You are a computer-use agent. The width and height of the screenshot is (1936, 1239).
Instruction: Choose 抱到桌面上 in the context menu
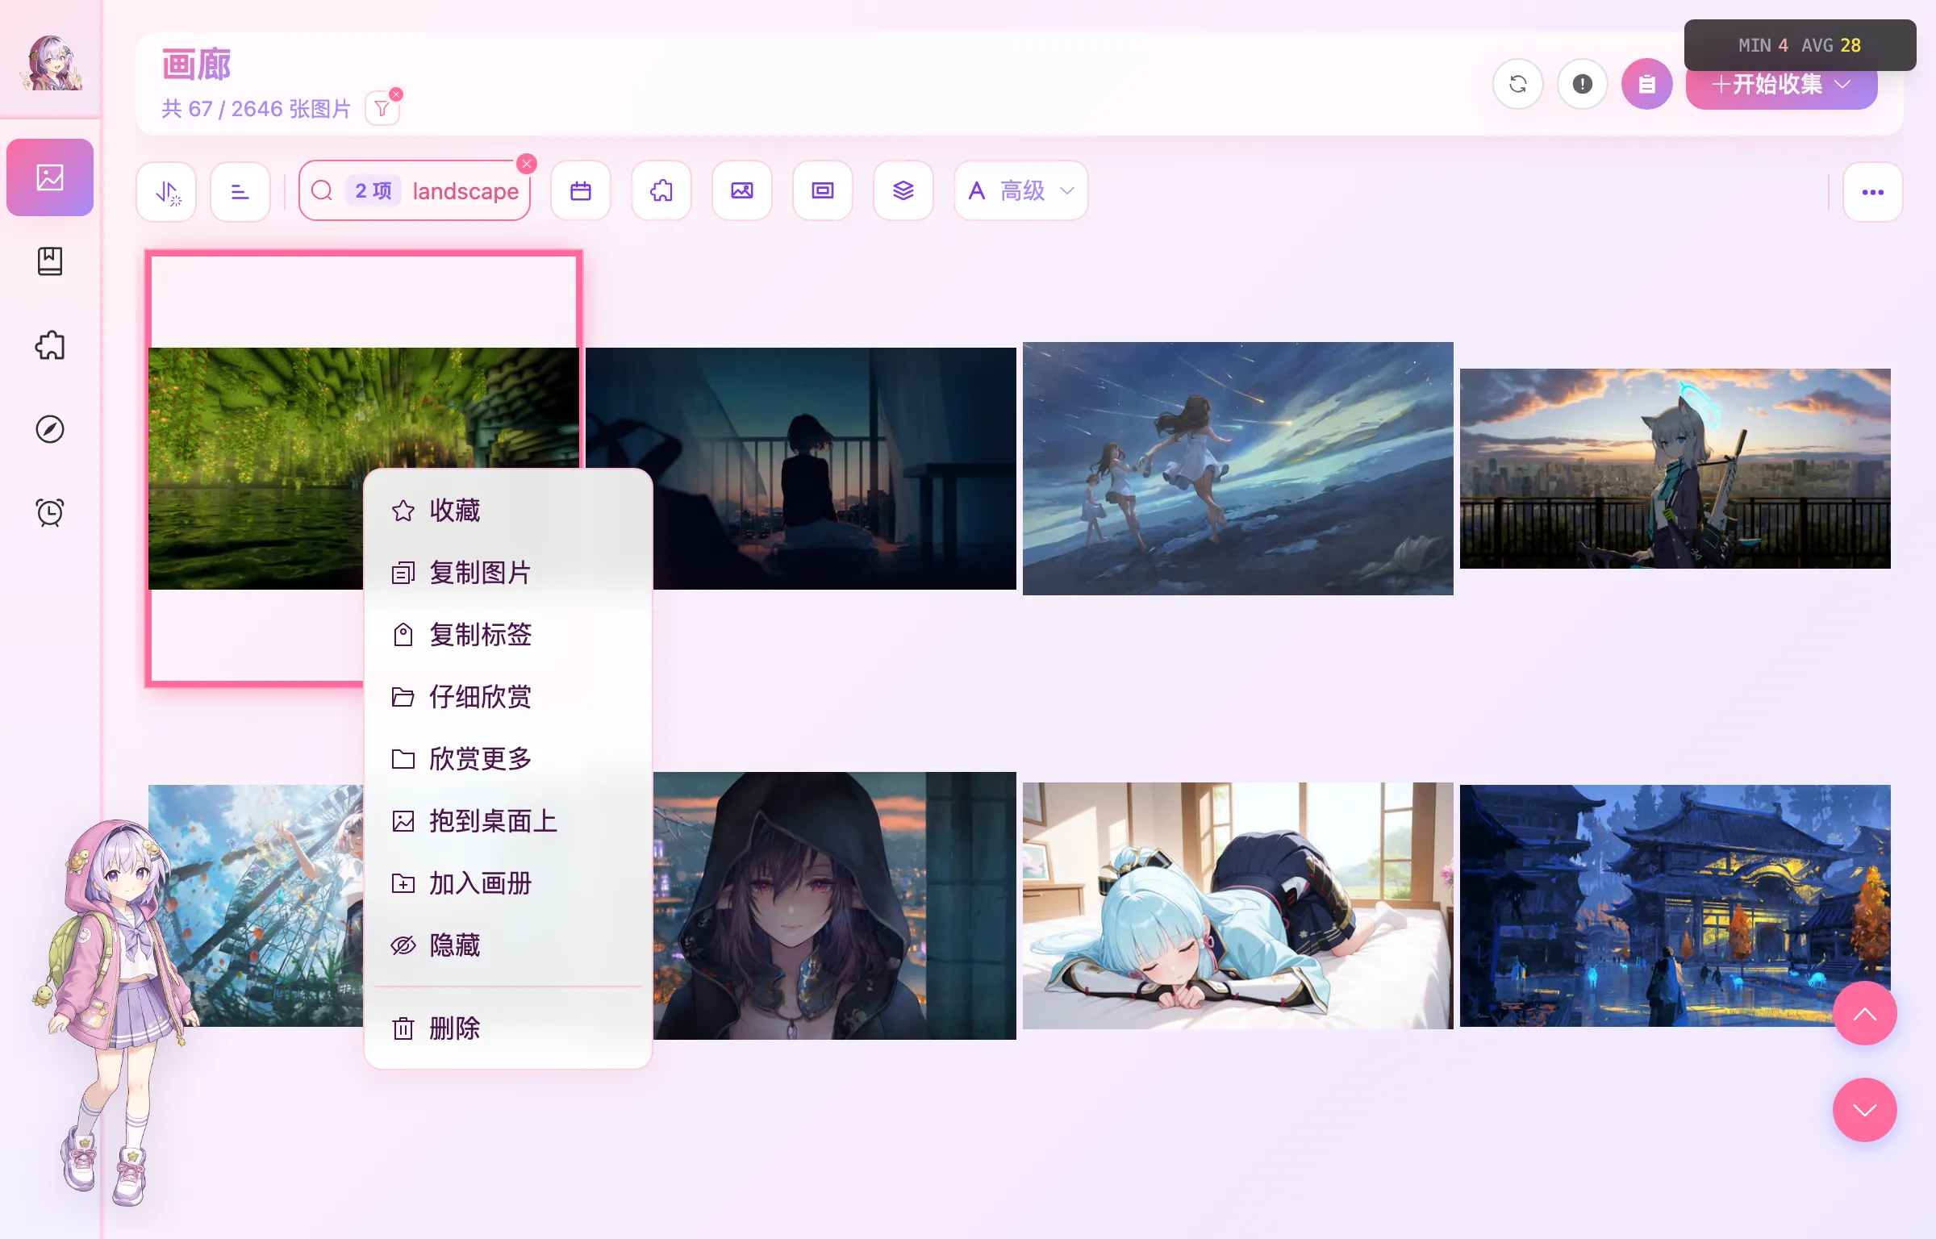(508, 821)
